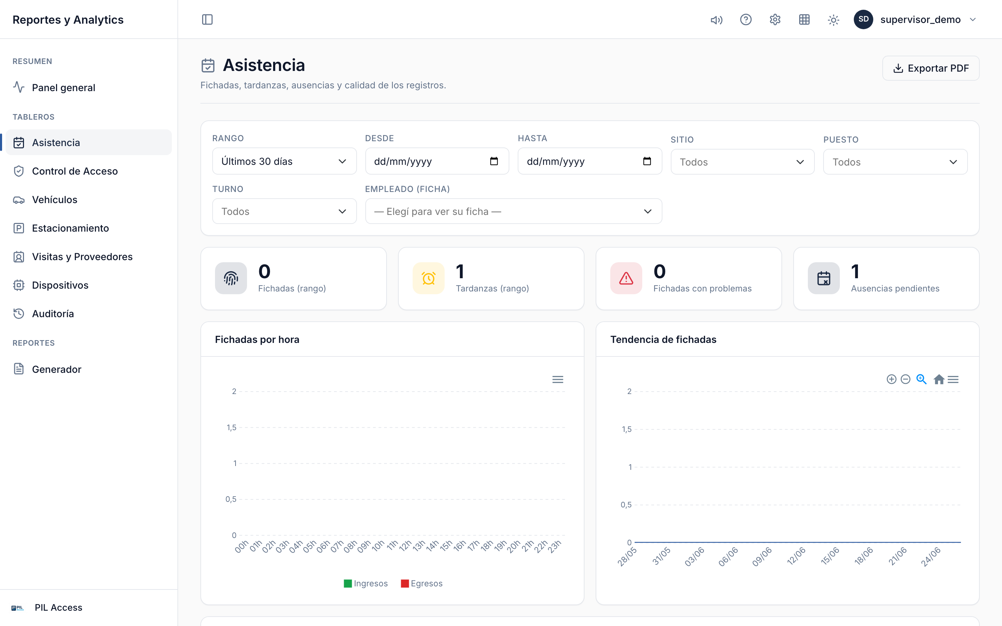Open the help question-mark icon
The width and height of the screenshot is (1002, 626).
tap(746, 19)
